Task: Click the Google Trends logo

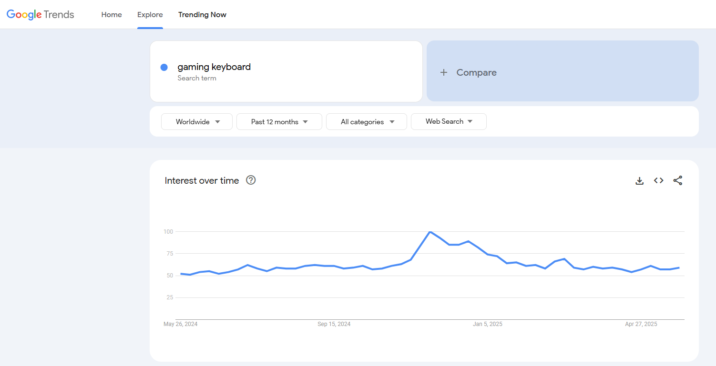Action: (41, 15)
